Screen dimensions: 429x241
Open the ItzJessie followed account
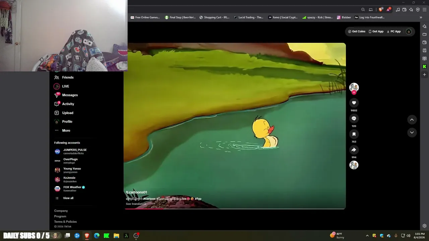tap(66, 179)
